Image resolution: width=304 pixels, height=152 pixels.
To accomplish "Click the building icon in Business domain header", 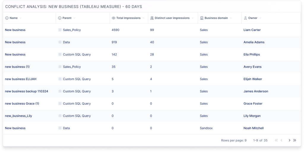I will click(202, 18).
